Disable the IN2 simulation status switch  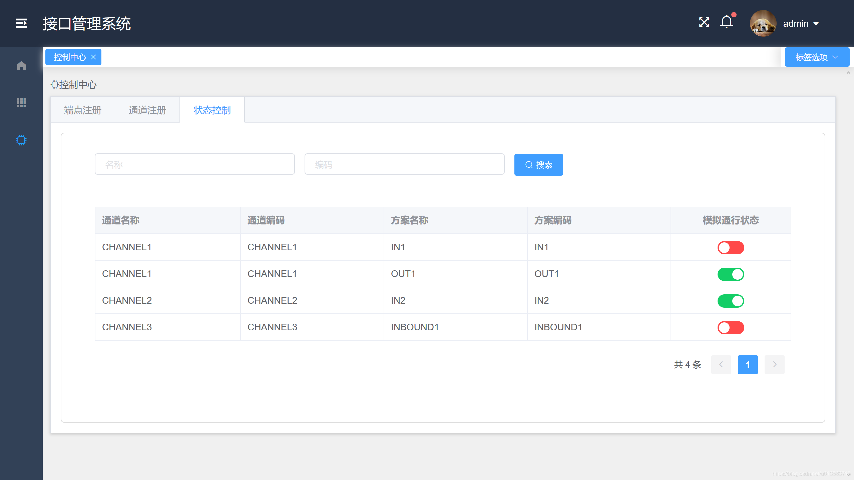(x=731, y=301)
